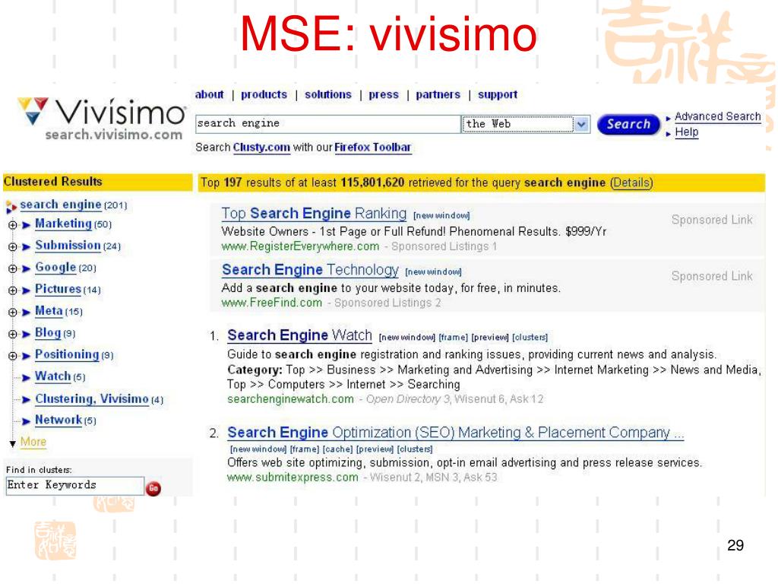
Task: Click the search query input field
Action: pyautogui.click(x=328, y=124)
